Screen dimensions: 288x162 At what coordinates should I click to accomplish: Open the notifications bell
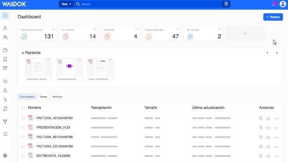[x=274, y=4]
